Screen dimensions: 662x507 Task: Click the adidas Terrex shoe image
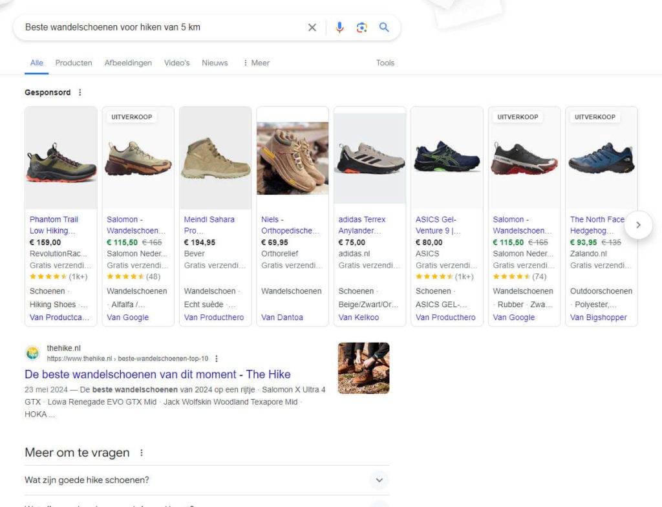370,158
